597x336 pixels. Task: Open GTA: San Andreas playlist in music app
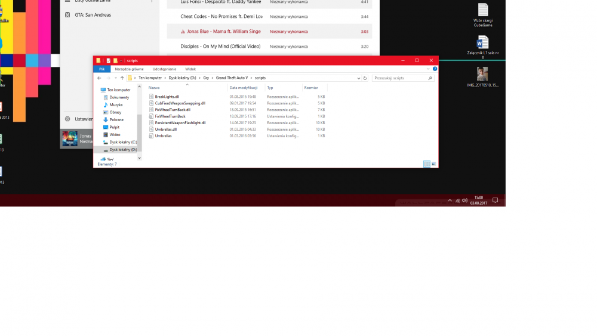tap(93, 15)
